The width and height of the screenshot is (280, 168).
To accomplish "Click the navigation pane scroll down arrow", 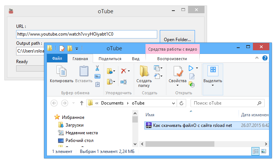I will pyautogui.click(x=135, y=144).
